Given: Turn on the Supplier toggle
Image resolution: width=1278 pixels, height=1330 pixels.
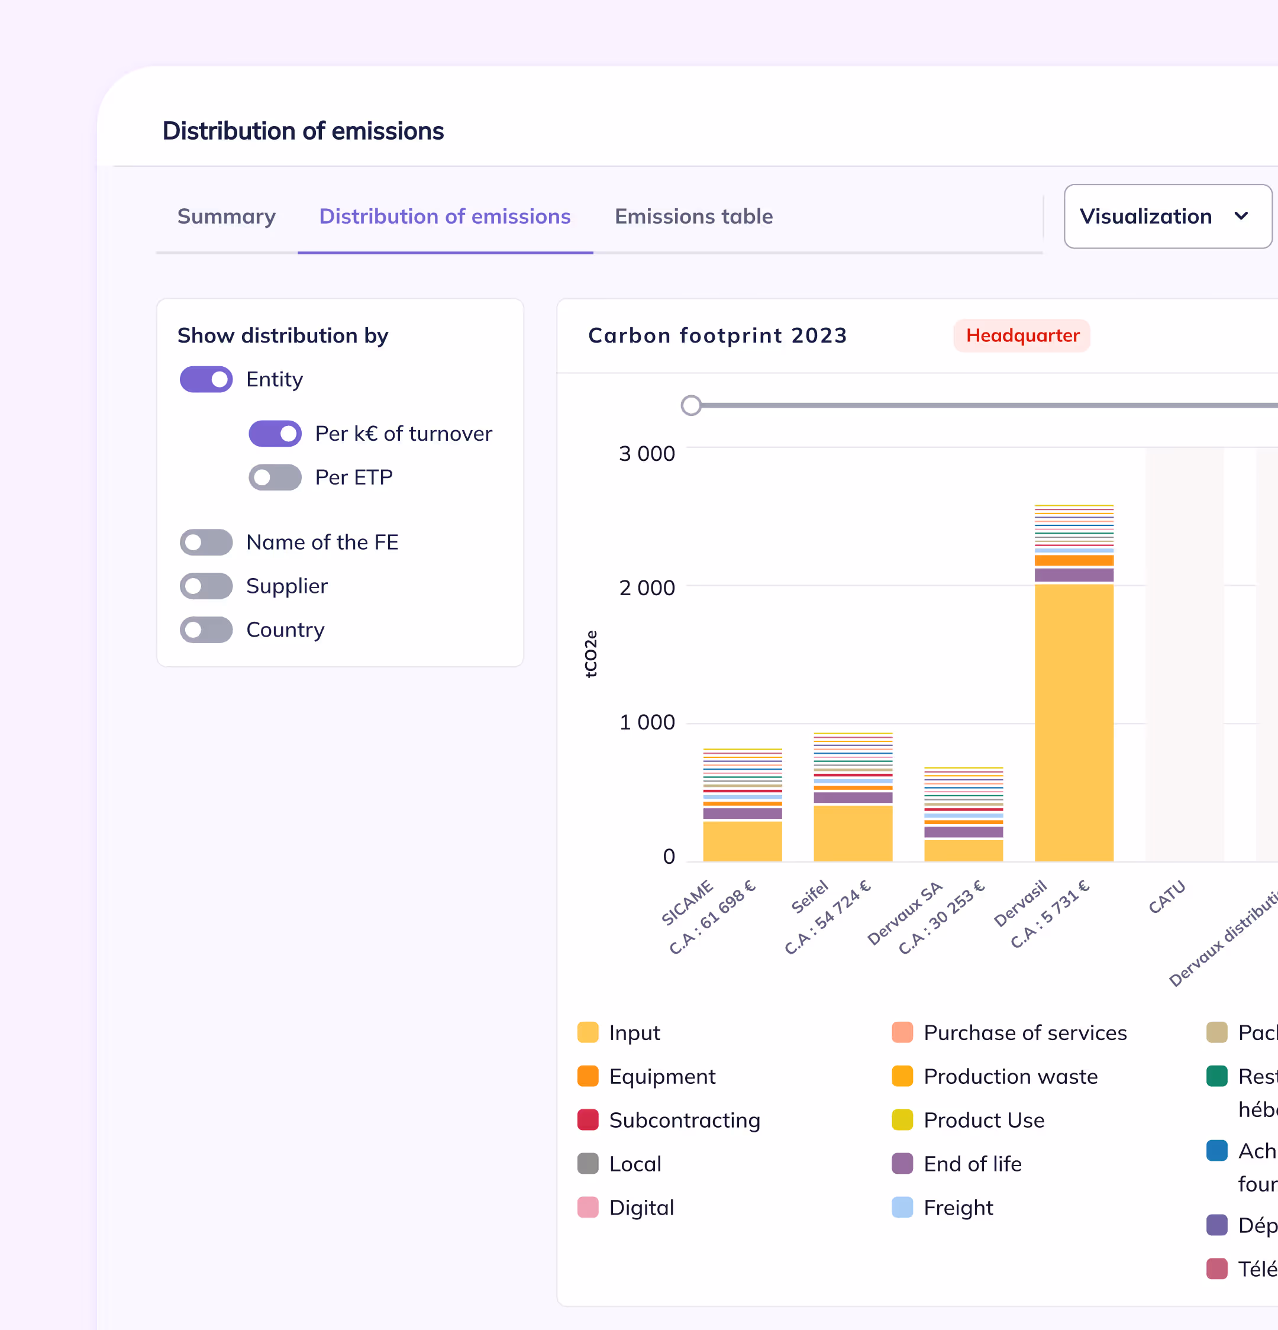Looking at the screenshot, I should click(206, 586).
